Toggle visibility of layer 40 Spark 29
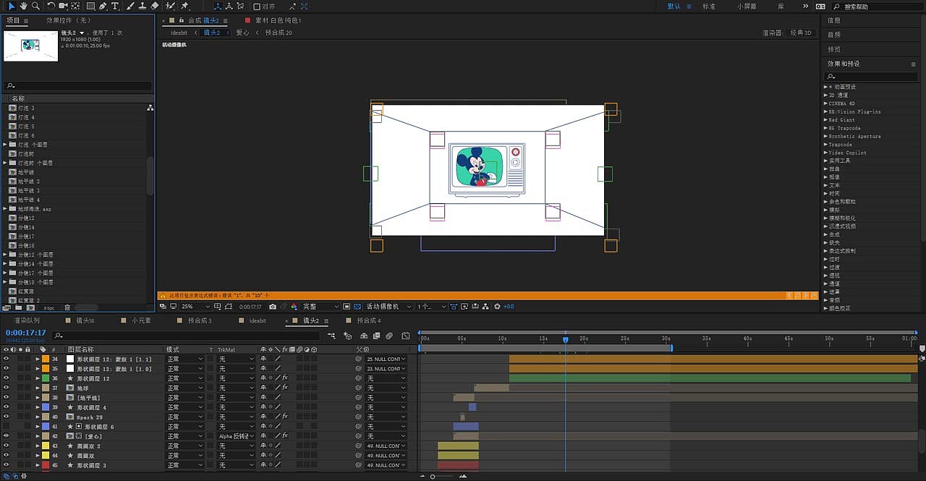 (x=6, y=417)
